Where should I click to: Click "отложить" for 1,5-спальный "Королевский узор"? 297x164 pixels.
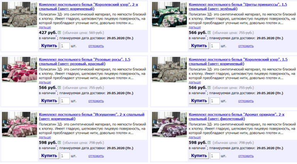246,101
